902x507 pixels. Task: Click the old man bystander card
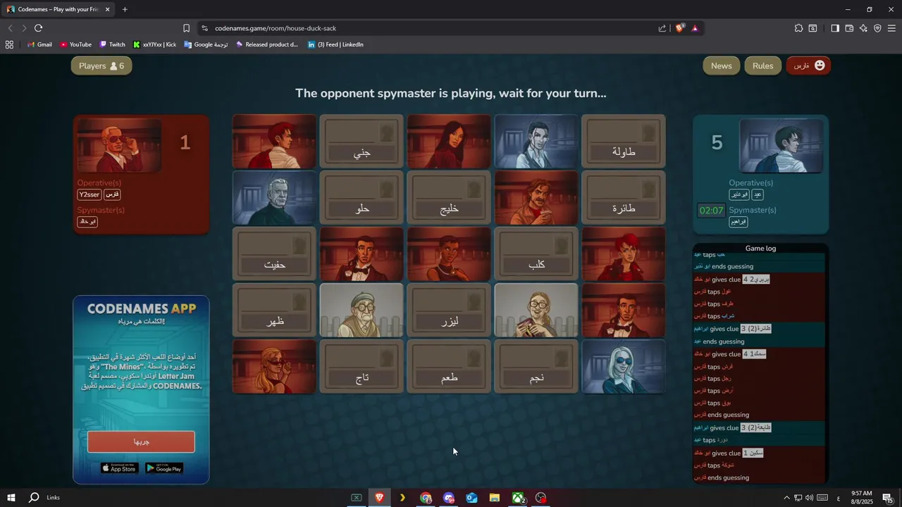click(362, 311)
